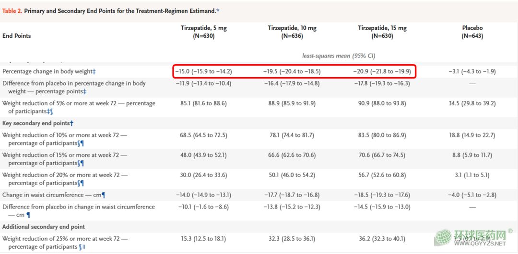Select the Placebo (N=643) column header
The width and height of the screenshot is (518, 254).
[x=472, y=32]
